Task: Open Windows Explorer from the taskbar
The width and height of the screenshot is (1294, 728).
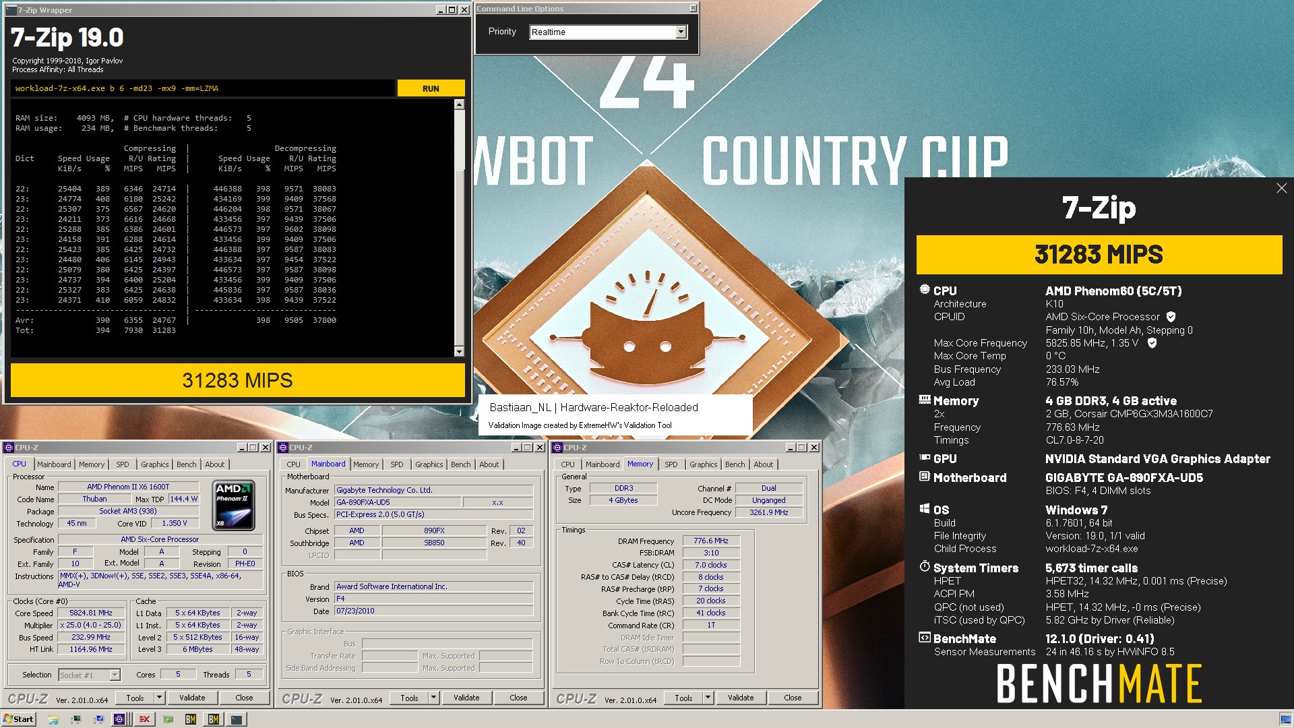Action: pos(53,719)
